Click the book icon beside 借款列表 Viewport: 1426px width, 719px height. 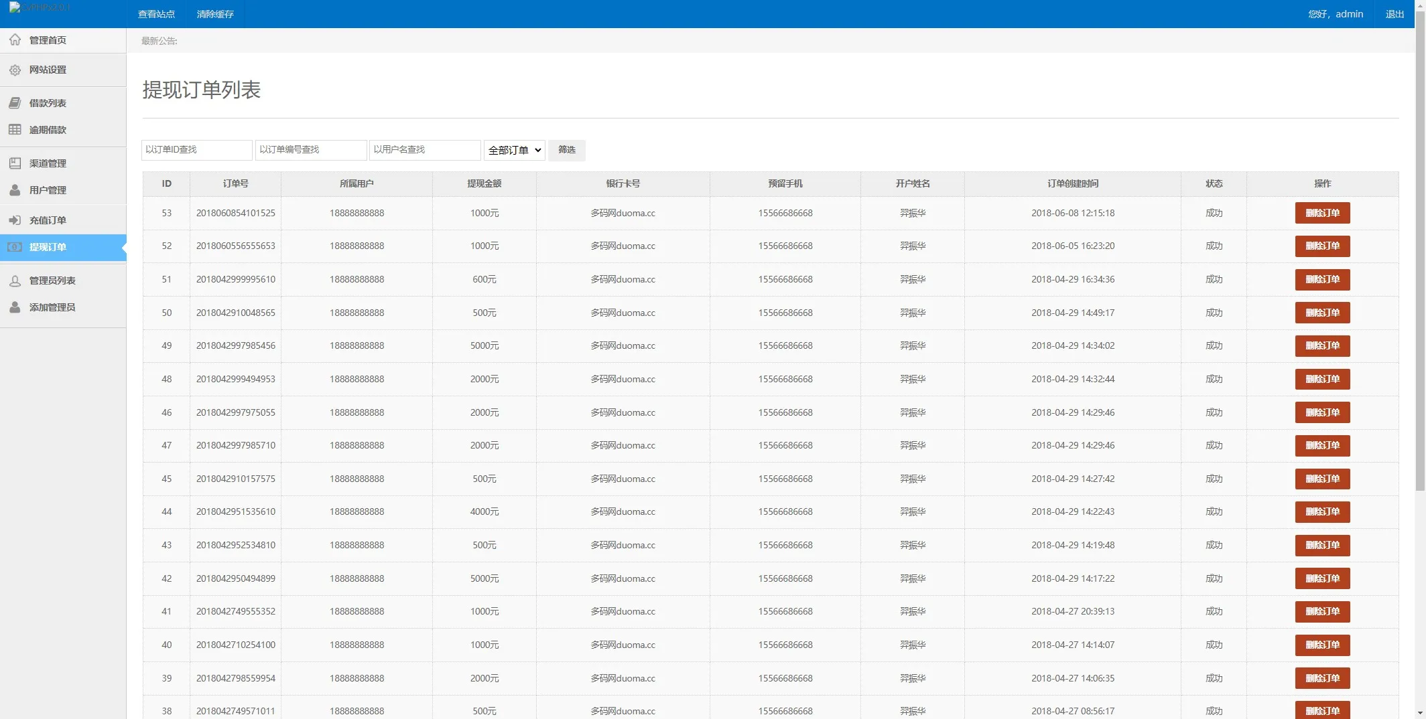coord(15,103)
